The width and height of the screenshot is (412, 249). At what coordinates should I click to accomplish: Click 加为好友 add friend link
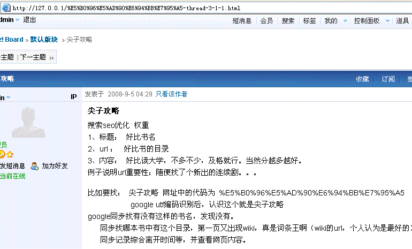[x=55, y=166]
